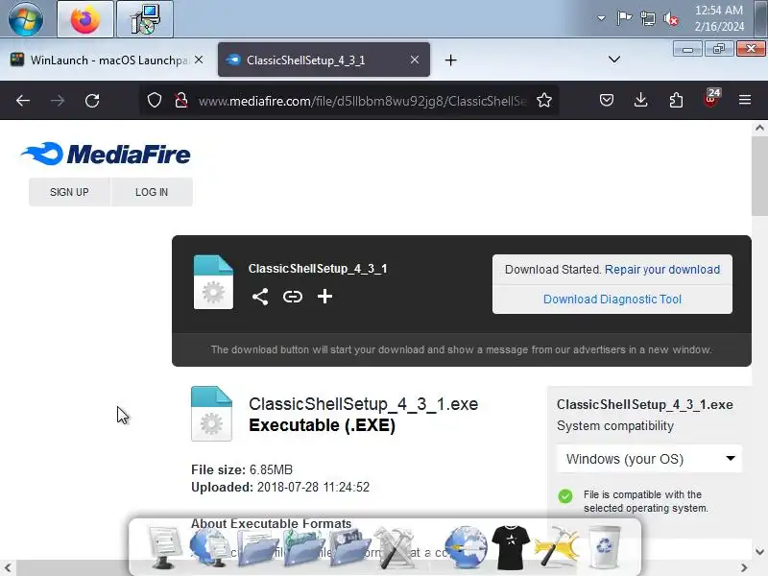The image size is (768, 576).
Task: Open the list all tabs dropdown
Action: [614, 60]
